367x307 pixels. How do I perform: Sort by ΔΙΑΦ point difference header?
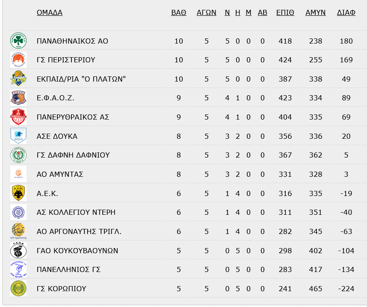346,12
